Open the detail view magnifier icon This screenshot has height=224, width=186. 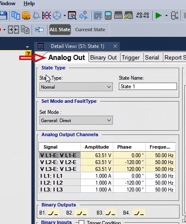[x=72, y=15]
